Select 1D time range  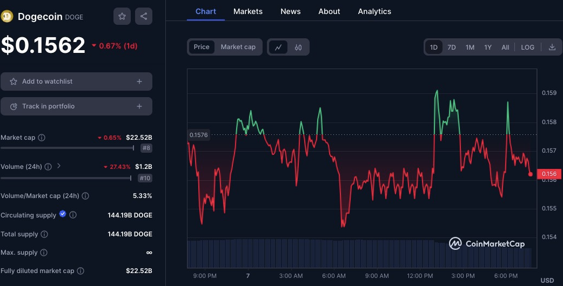(434, 47)
